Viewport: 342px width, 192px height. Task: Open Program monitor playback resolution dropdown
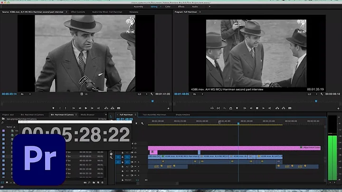[x=313, y=94]
